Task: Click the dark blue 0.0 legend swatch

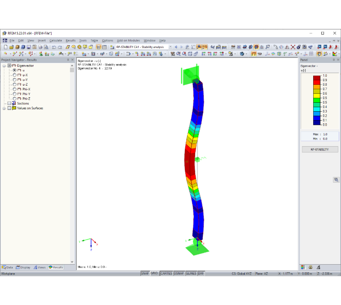Action: tap(317, 122)
